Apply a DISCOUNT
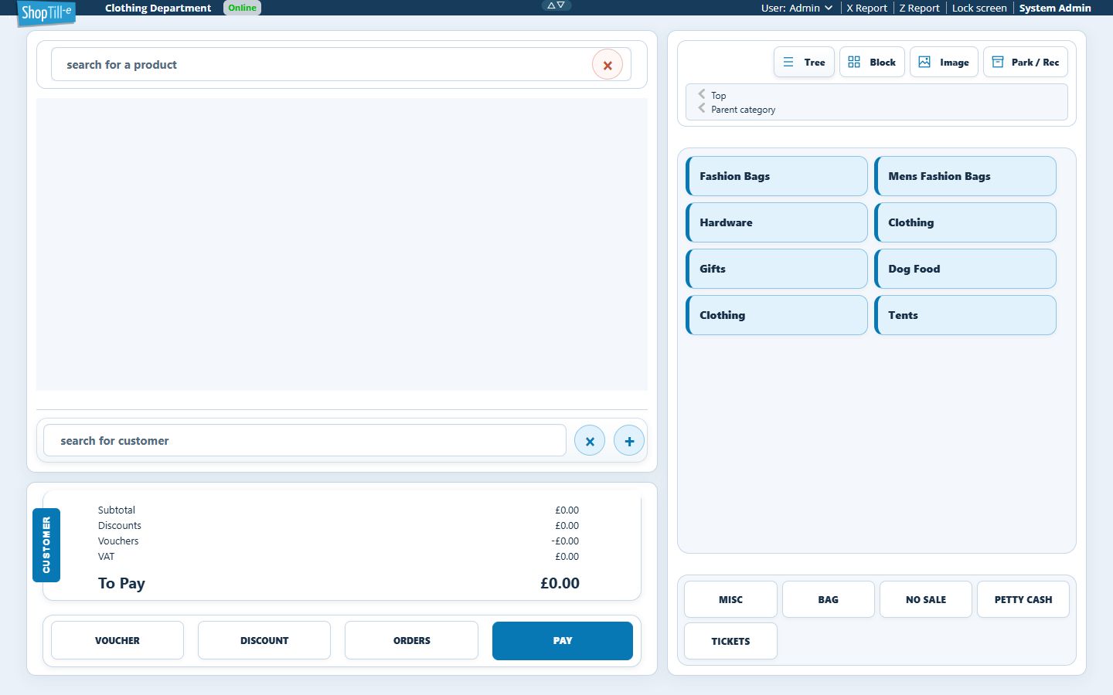 click(x=264, y=640)
